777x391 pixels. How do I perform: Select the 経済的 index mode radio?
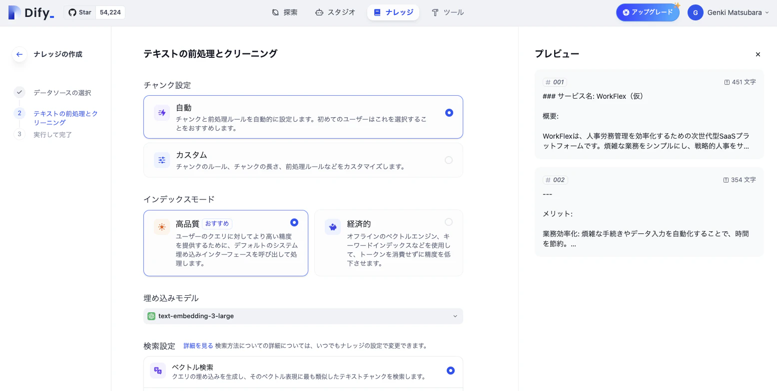point(449,222)
